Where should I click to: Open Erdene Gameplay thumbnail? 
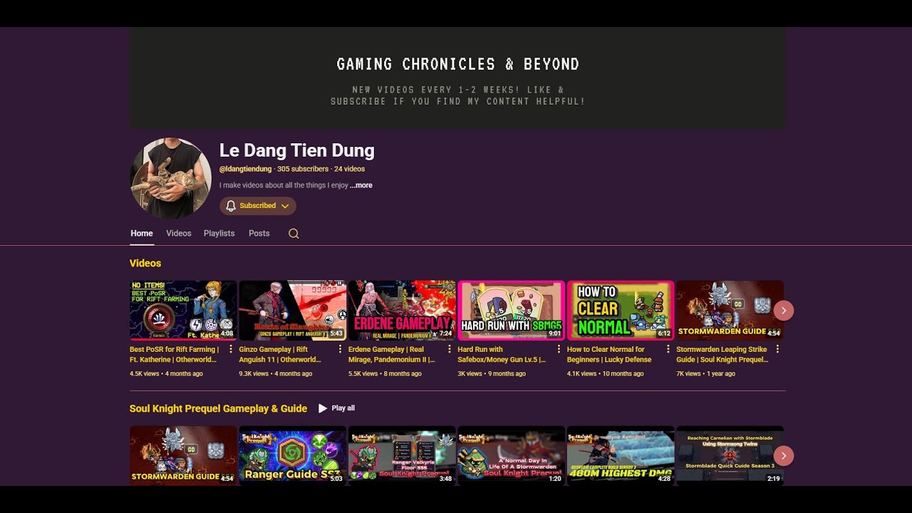click(402, 310)
